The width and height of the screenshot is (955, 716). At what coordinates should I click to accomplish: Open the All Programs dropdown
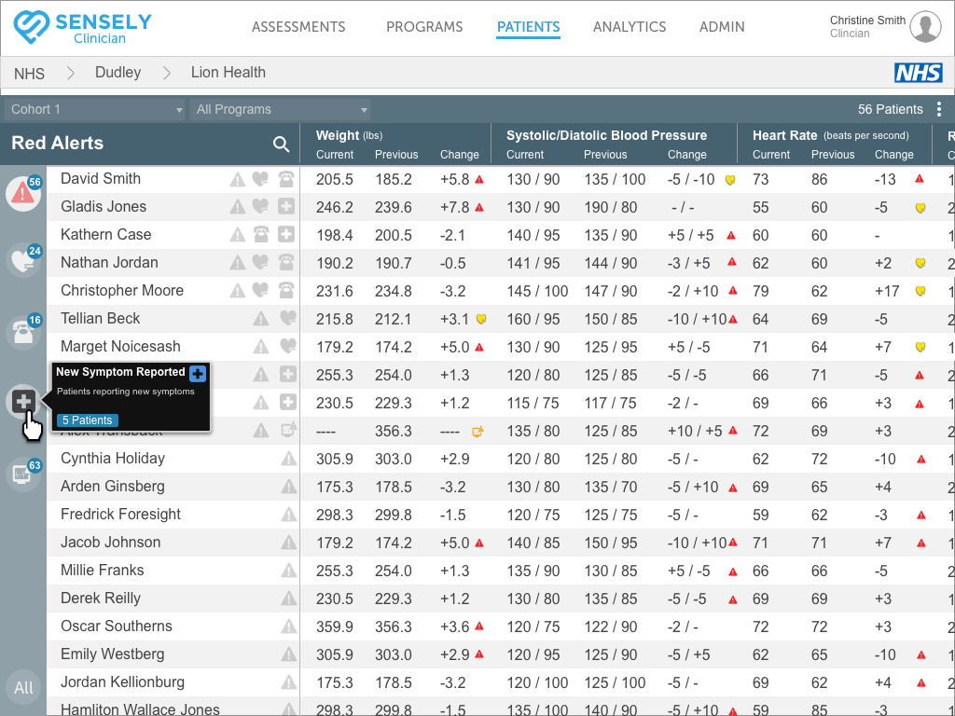click(280, 110)
